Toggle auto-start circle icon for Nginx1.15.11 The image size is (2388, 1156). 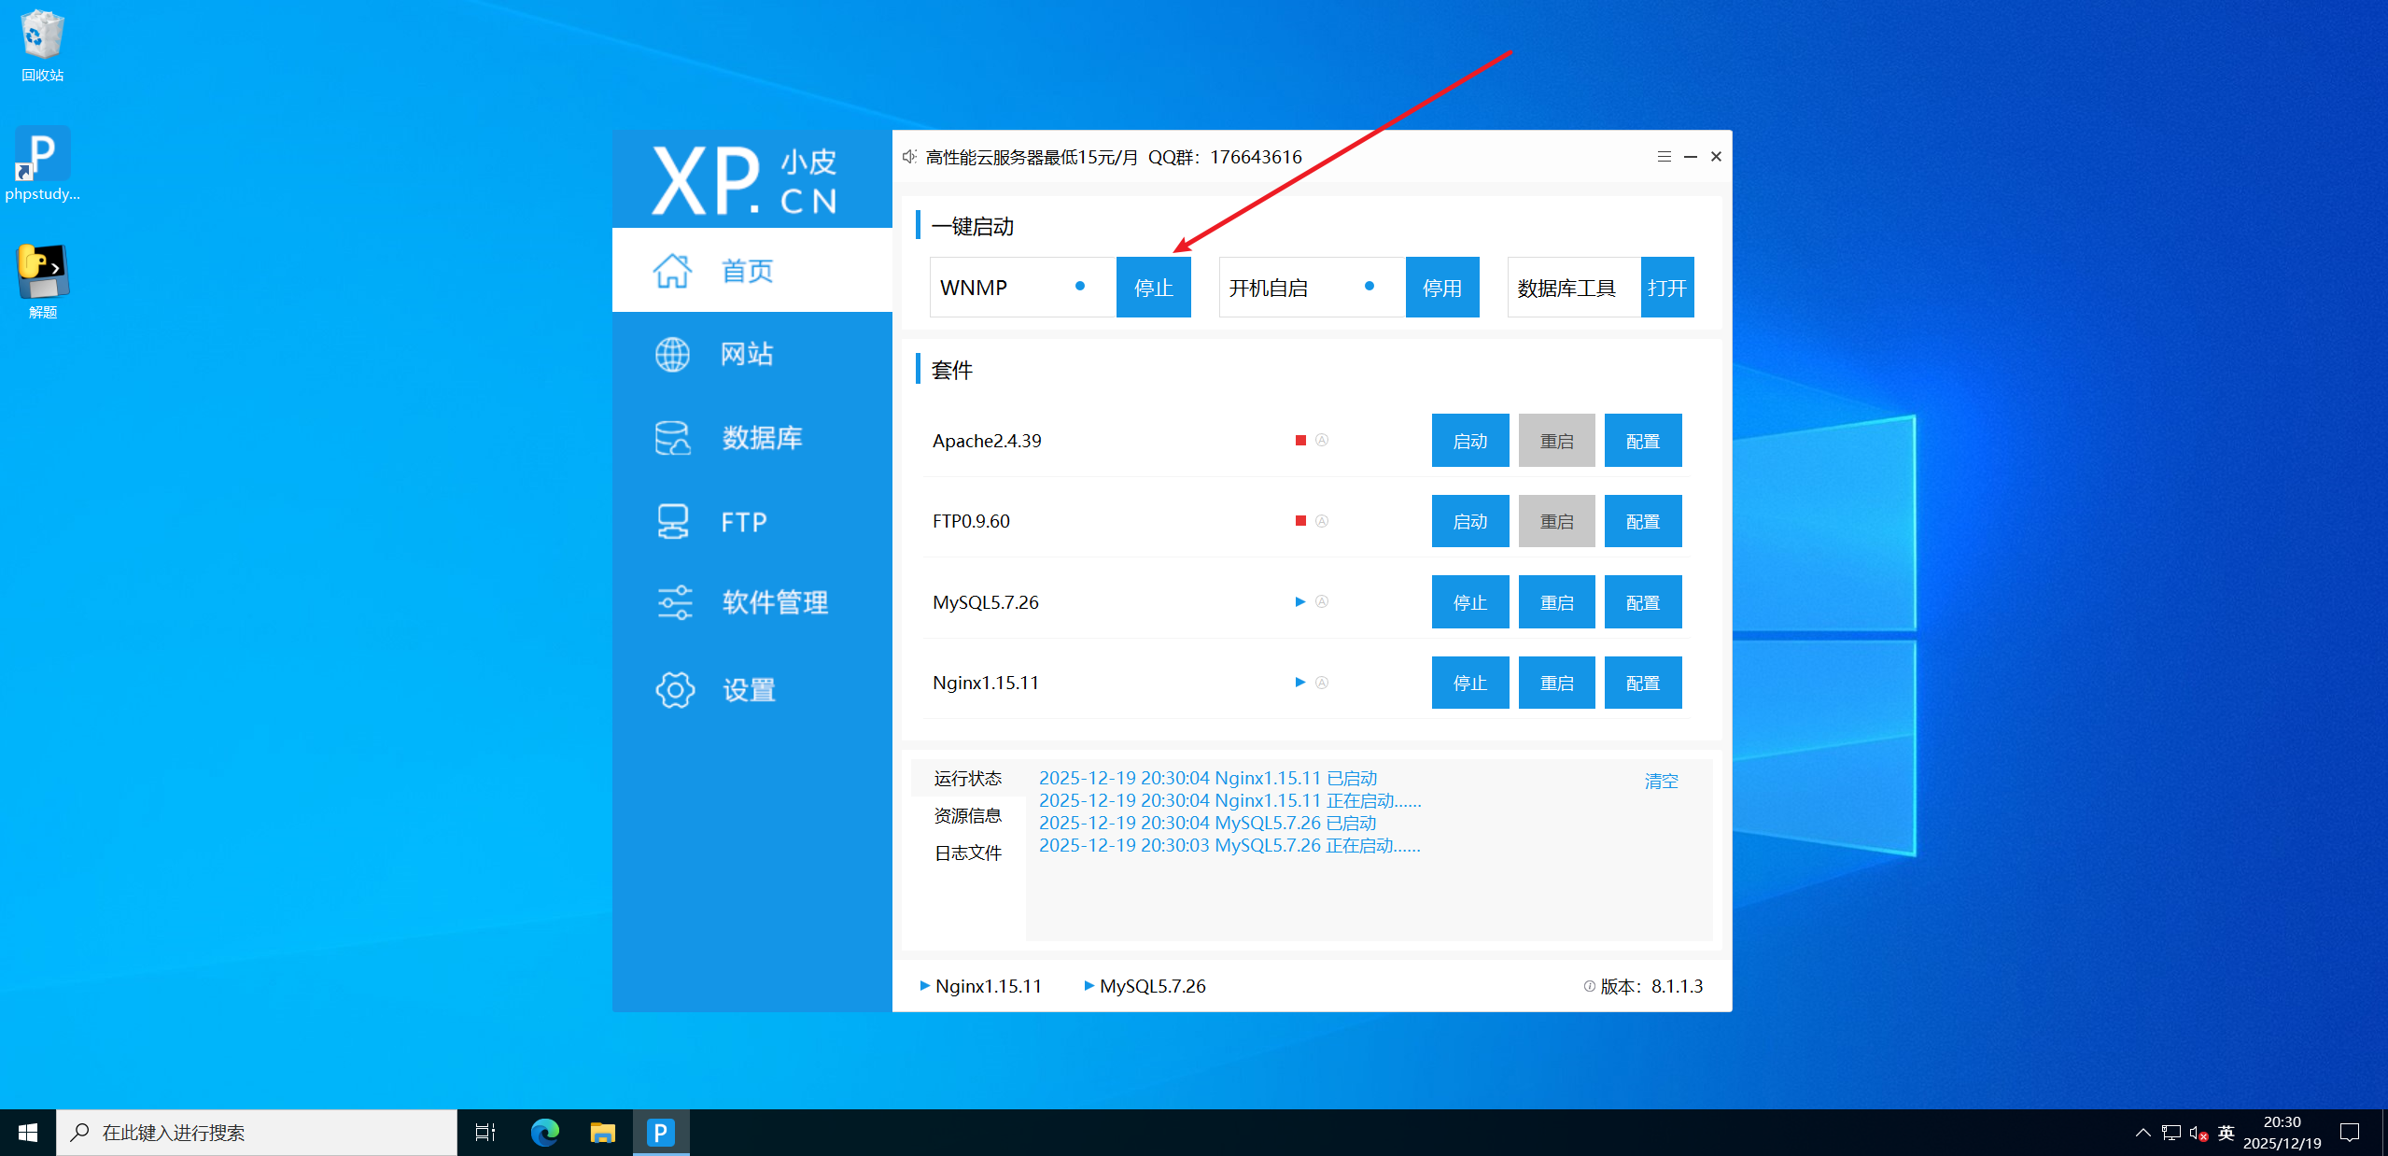1322,683
